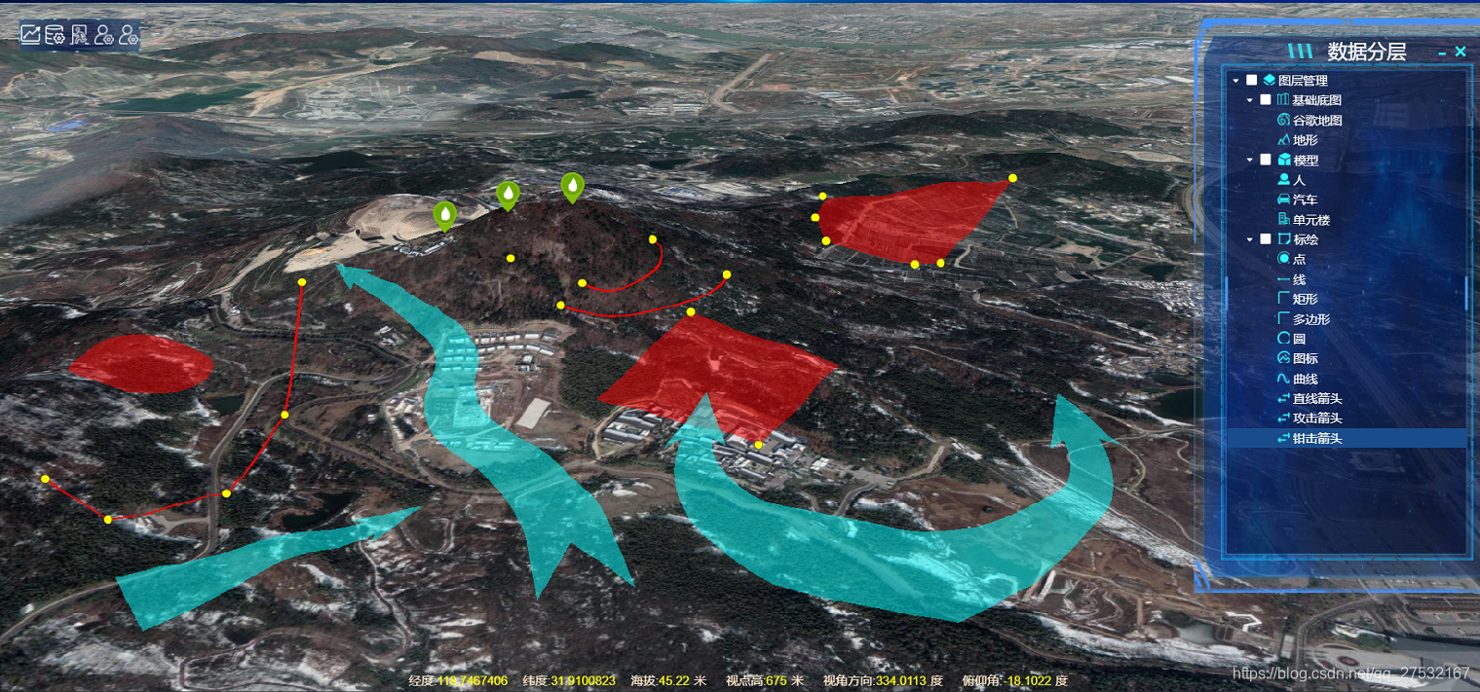Collapse the 基础底图 tree node
Image resolution: width=1480 pixels, height=692 pixels.
tap(1250, 100)
